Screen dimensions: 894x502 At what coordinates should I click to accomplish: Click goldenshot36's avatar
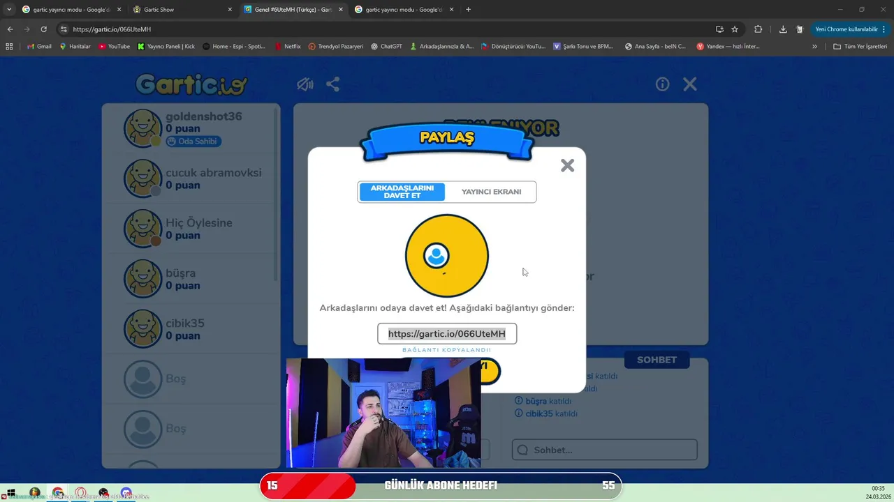143,128
